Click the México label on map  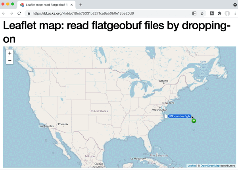pyautogui.click(x=90, y=156)
